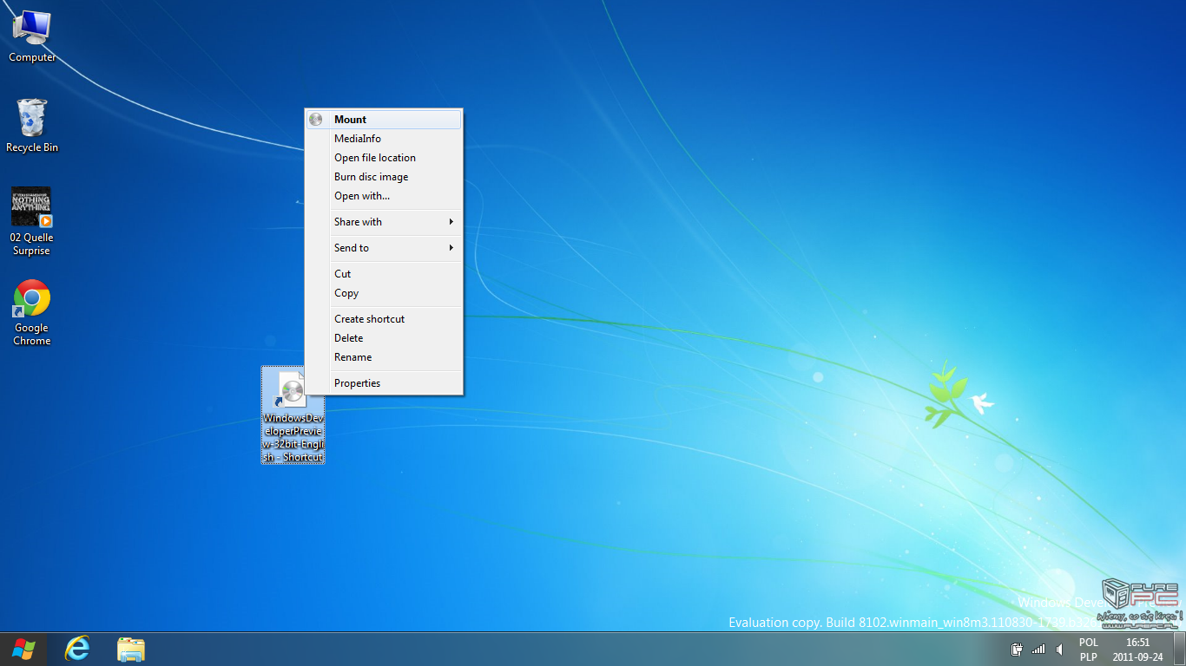This screenshot has height=666, width=1186.
Task: Click the battery power icon in system tray
Action: pyautogui.click(x=1017, y=649)
